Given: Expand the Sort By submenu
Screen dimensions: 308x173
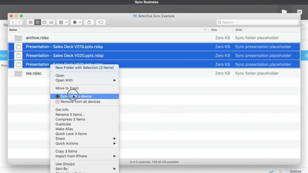Looking at the screenshot, I should [x=84, y=169].
